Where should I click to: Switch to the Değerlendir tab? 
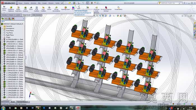click(x=27, y=15)
